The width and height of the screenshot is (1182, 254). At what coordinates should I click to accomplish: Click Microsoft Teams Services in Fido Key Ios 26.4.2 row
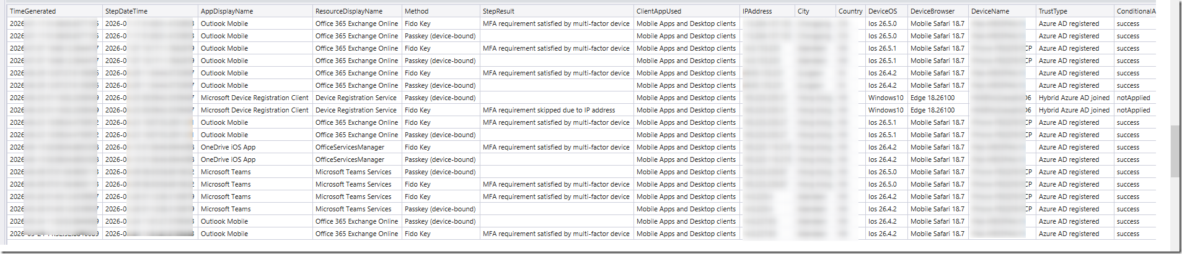(353, 197)
